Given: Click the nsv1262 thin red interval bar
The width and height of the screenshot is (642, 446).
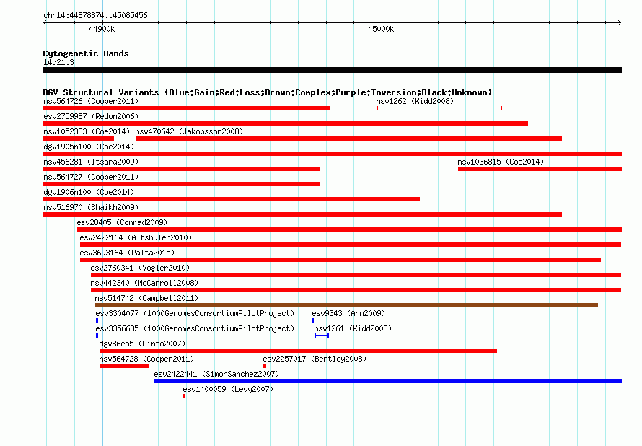Looking at the screenshot, I should coord(439,108).
